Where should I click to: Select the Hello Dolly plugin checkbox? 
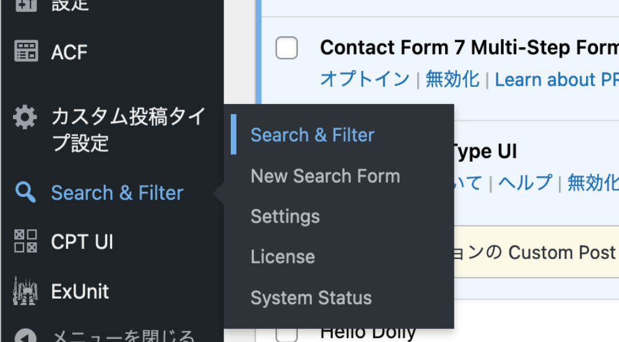click(287, 333)
